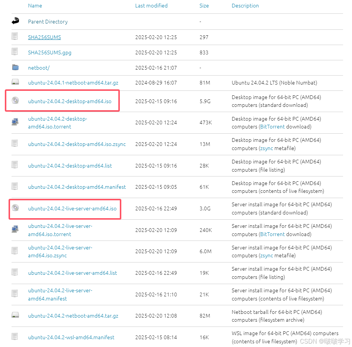Sort the listing by Name column
This screenshot has width=352, height=347.
(x=35, y=6)
